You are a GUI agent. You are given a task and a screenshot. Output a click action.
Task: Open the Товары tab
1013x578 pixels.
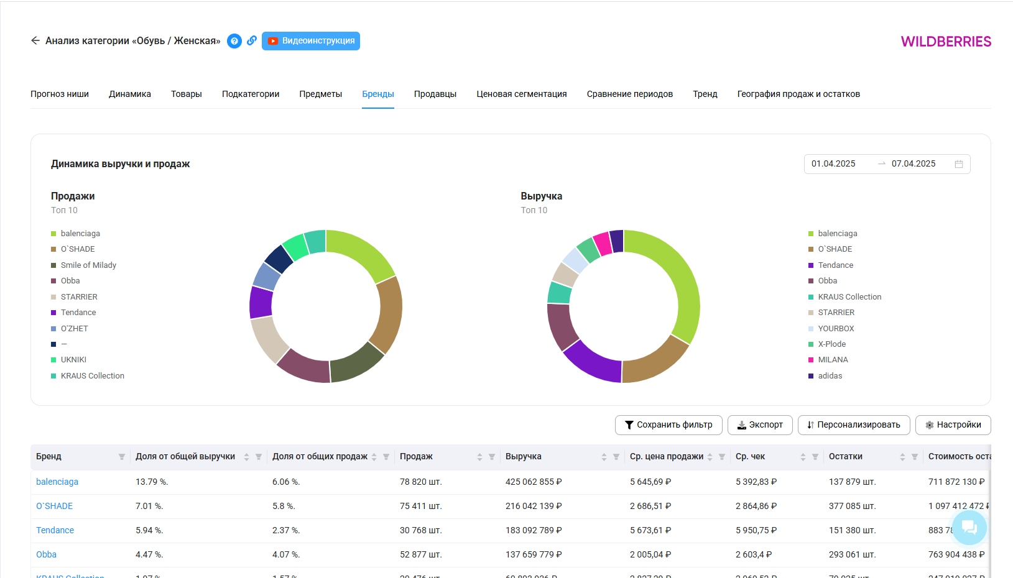tap(187, 94)
